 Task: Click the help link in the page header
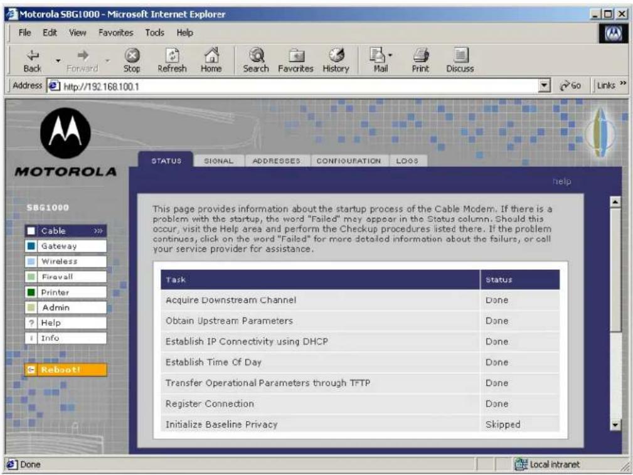pos(561,181)
